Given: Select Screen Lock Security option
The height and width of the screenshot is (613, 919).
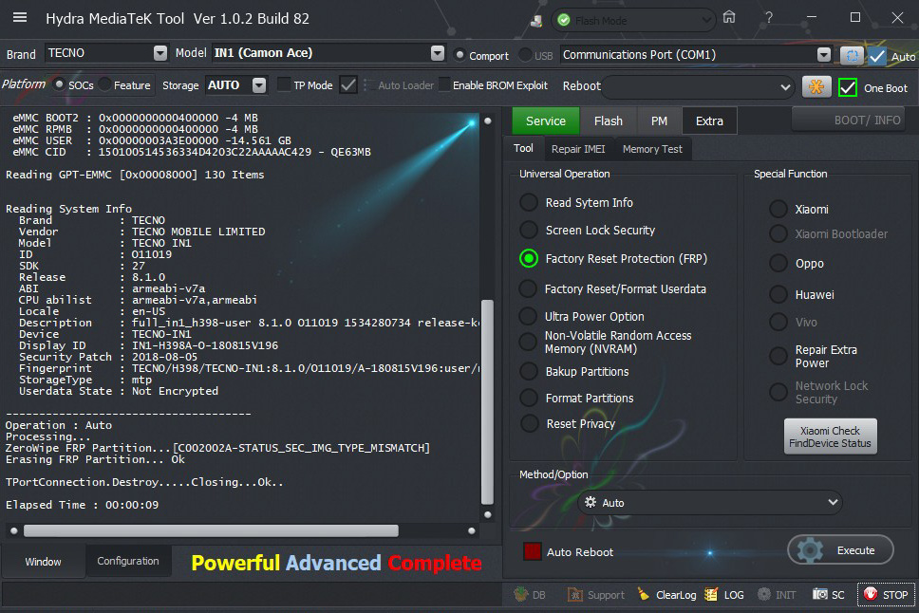Looking at the screenshot, I should coord(529,230).
